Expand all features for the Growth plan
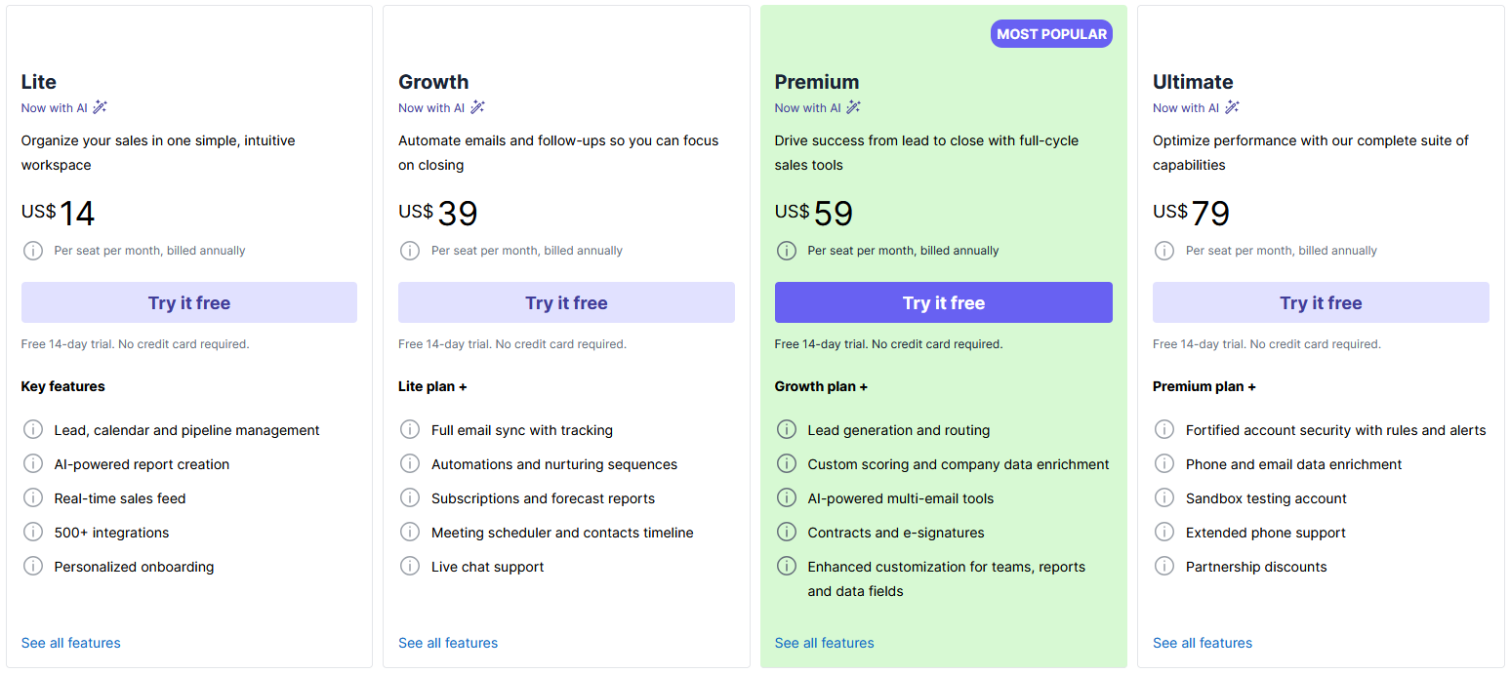Image resolution: width=1510 pixels, height=674 pixels. [447, 643]
